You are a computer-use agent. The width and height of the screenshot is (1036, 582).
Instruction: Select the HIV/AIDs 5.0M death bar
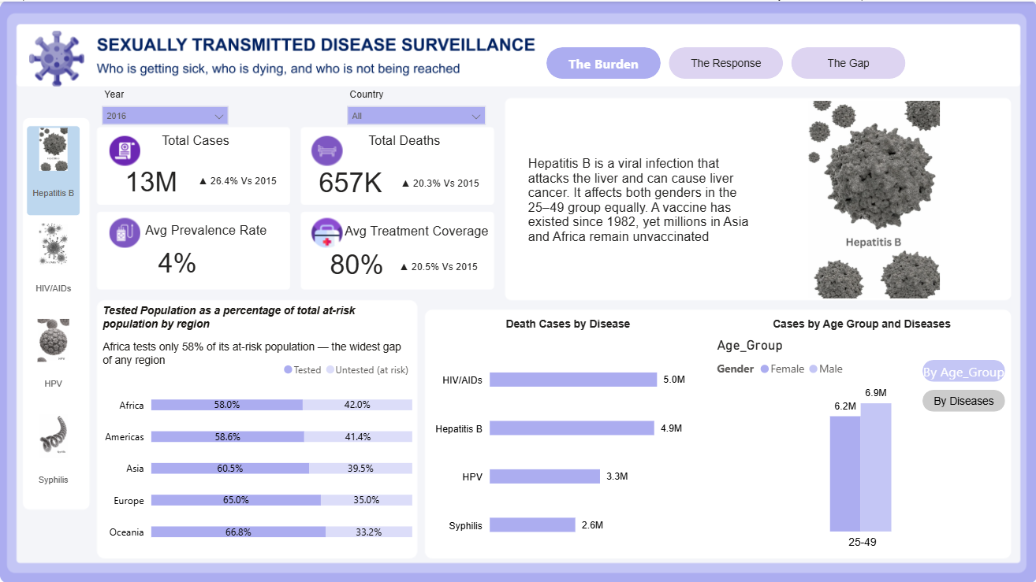point(573,380)
